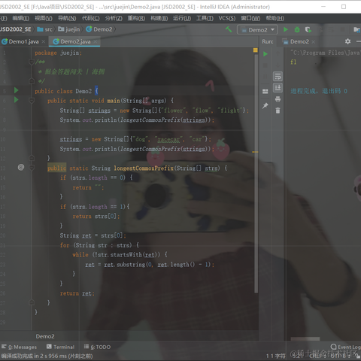This screenshot has height=361, width=361.
Task: Click "package juejin;" on line 1
Action: [x=58, y=53]
